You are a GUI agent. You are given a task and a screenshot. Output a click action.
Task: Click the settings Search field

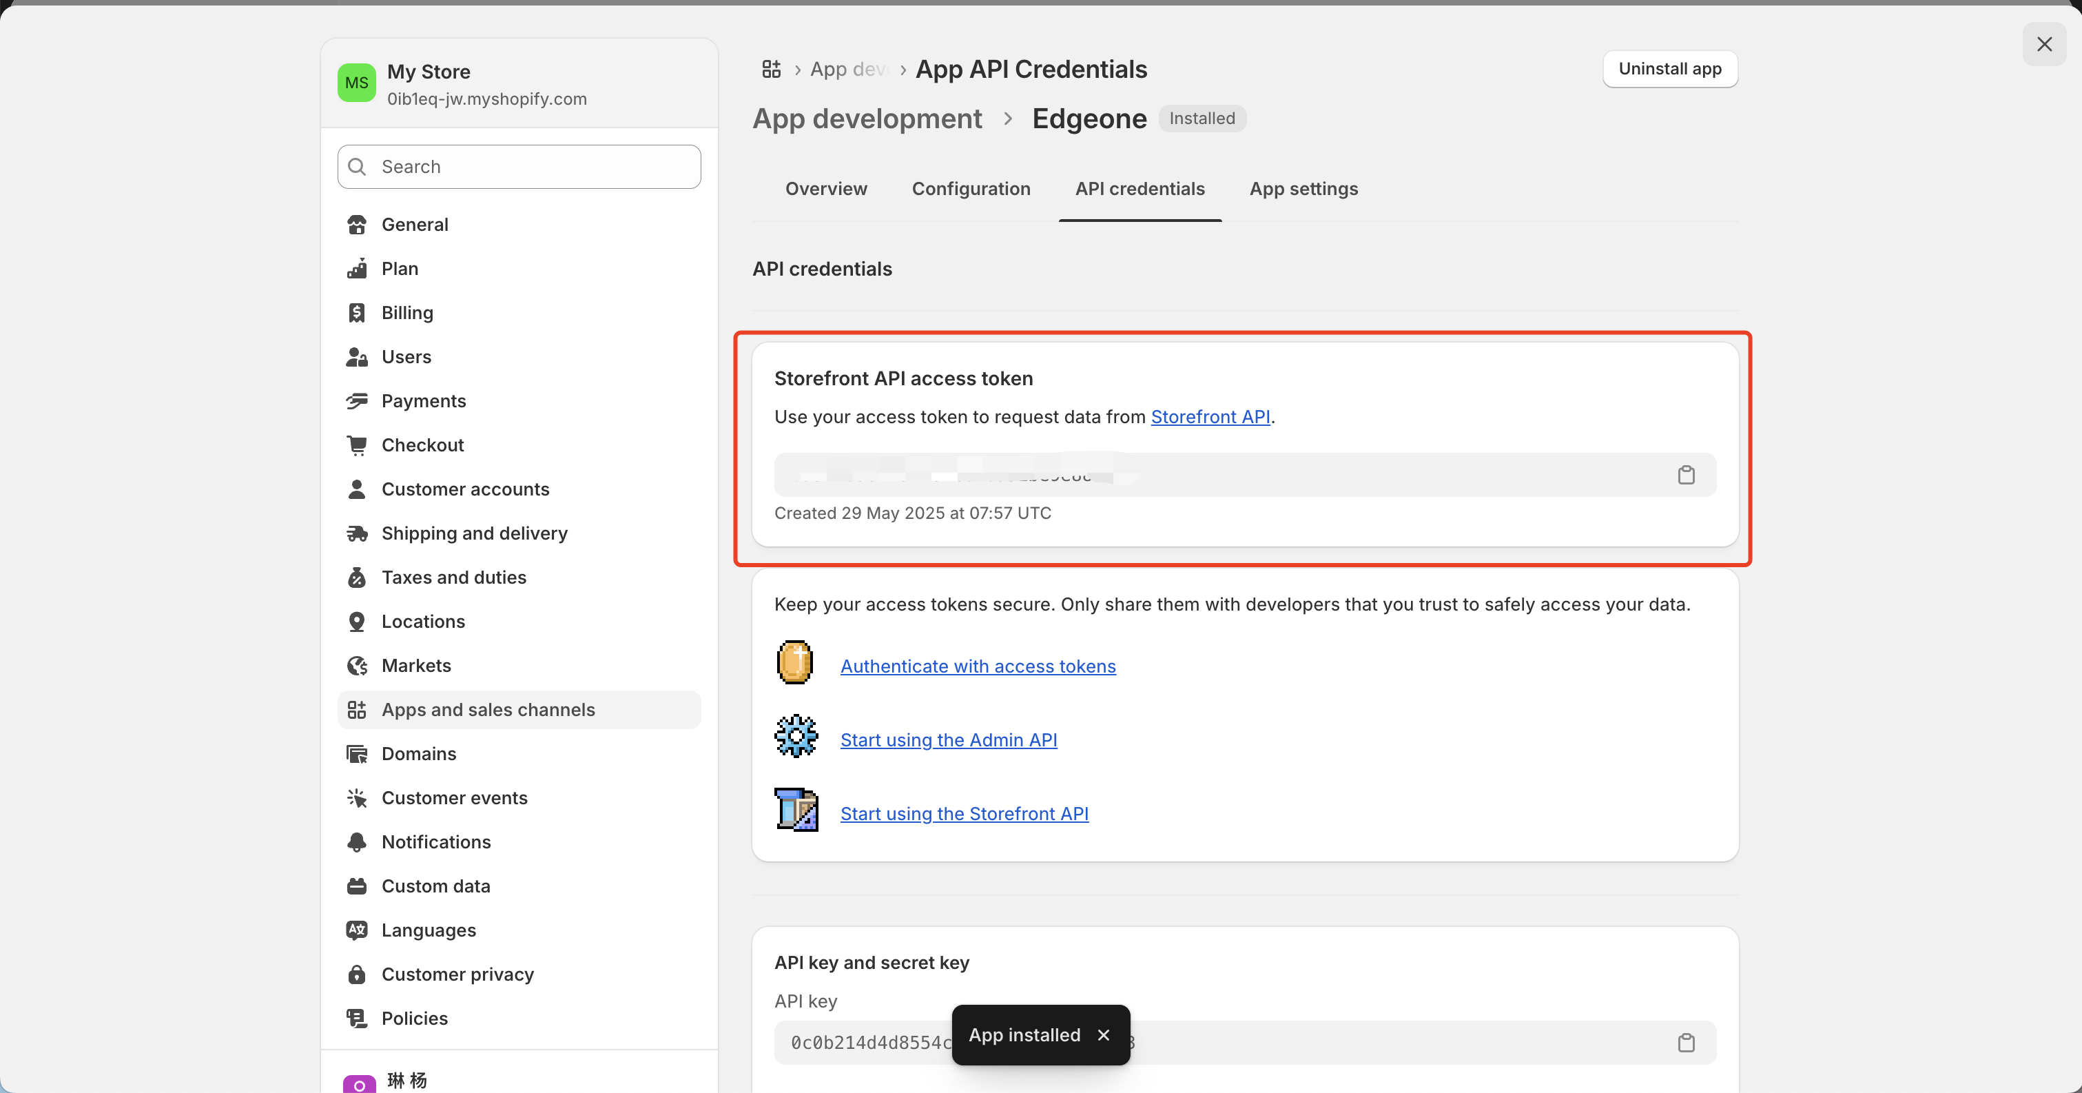[x=519, y=167]
